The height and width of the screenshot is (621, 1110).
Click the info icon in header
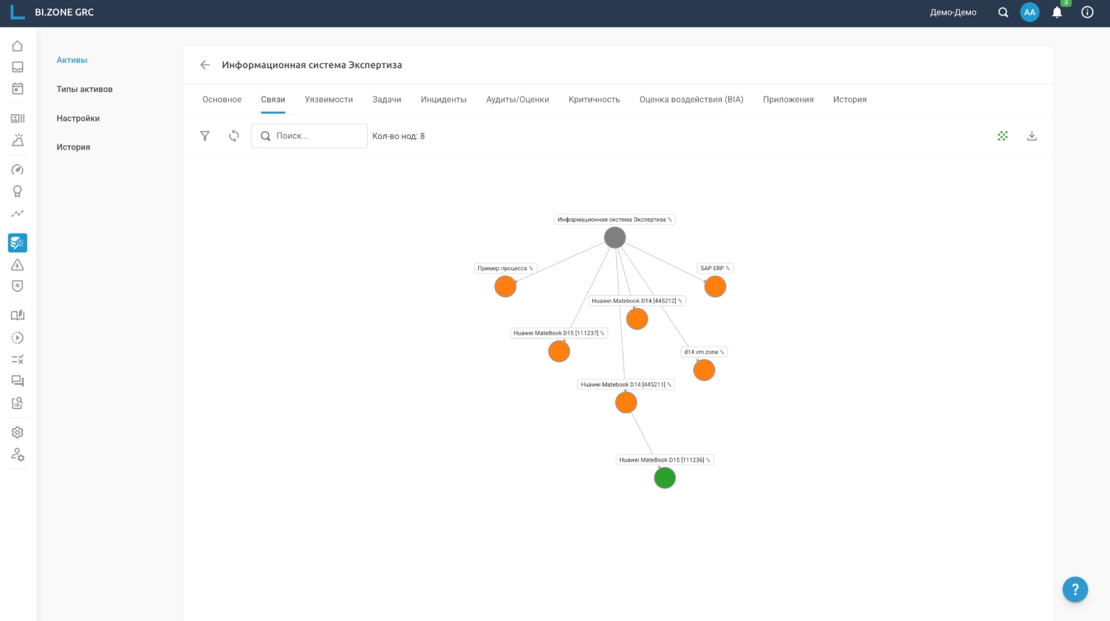1087,13
